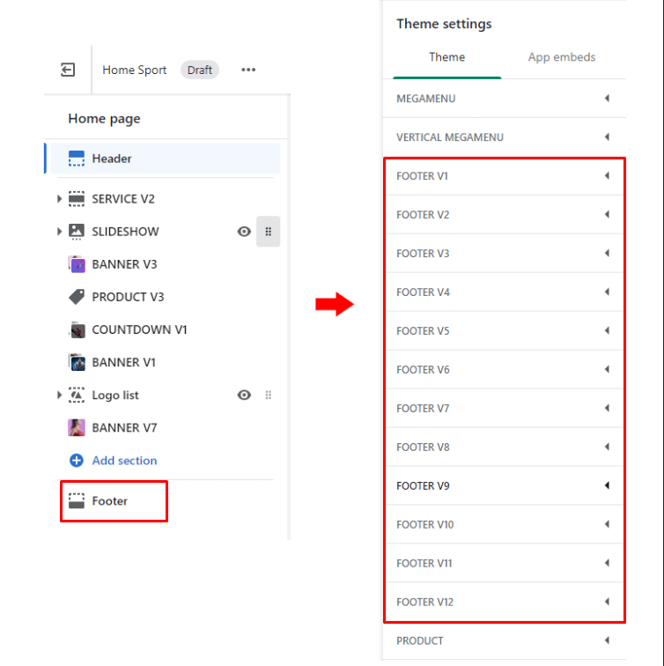Click the Footer section icon
Viewport: 664px width, 666px height.
click(77, 500)
